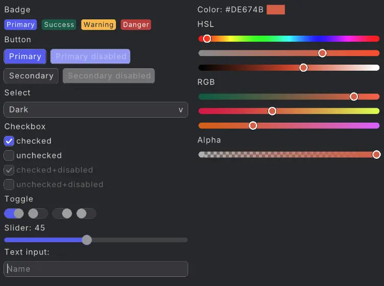384x286 pixels.
Task: Click the 'checked' checkbox label text
Action: click(34, 141)
